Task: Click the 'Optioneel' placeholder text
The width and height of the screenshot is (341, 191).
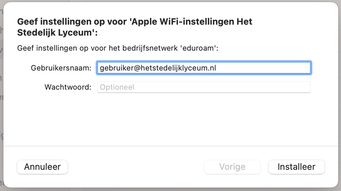Action: (117, 87)
